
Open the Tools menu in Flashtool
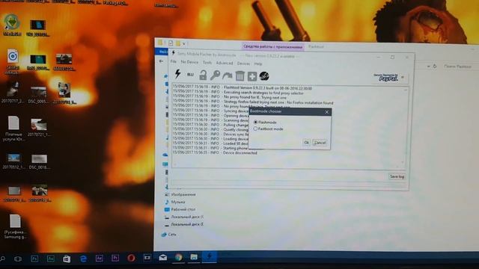click(207, 63)
